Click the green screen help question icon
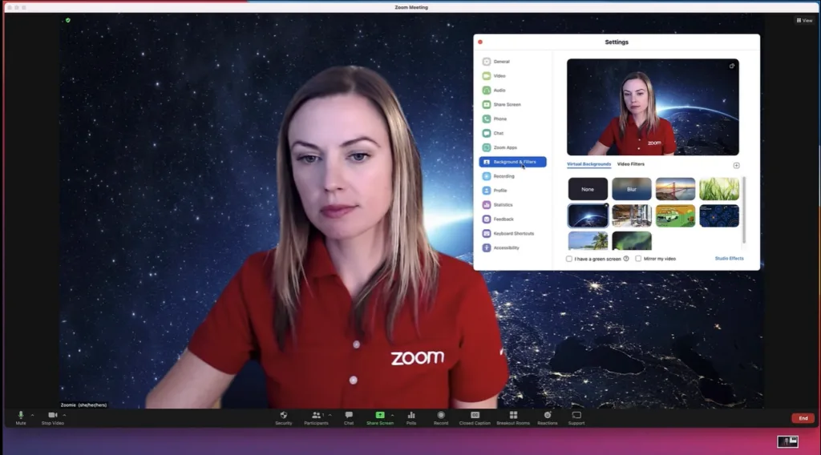The height and width of the screenshot is (455, 821). [625, 259]
